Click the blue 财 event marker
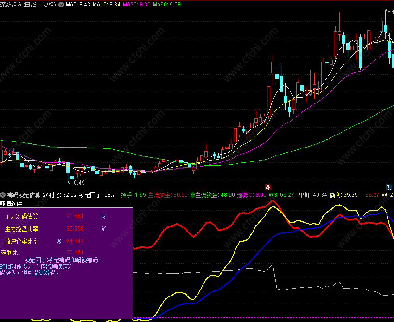Image resolution: width=394 pixels, height=322 pixels. (x=389, y=187)
